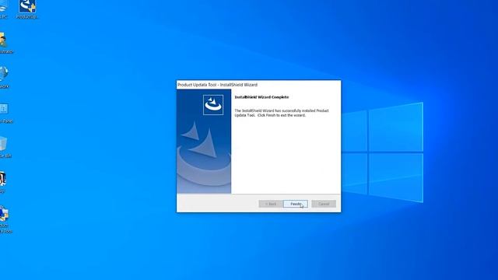Screen dimensions: 498x280
Task: Click the "successfully installed Product Update Tool" message
Action: click(x=282, y=113)
